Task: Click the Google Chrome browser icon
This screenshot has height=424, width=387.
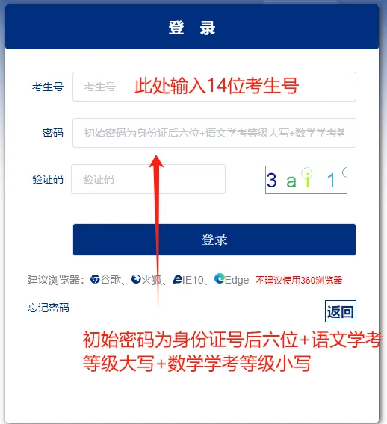Action: point(95,279)
